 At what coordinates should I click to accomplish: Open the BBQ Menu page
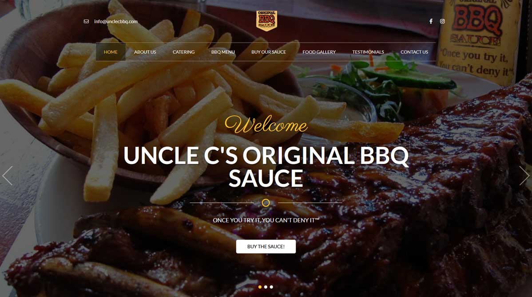click(x=223, y=52)
